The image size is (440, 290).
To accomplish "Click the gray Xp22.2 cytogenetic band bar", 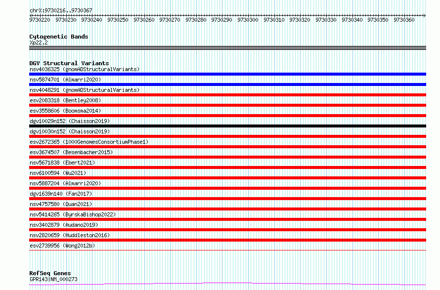I will (x=227, y=48).
